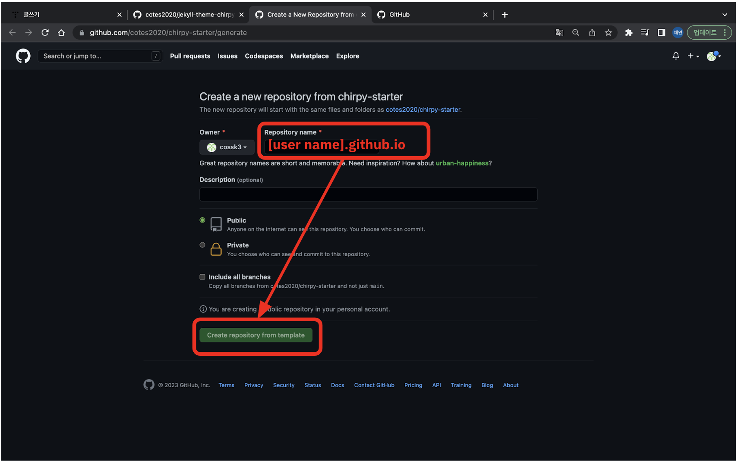Open a new tab with plus button
The width and height of the screenshot is (738, 464).
[x=505, y=15]
